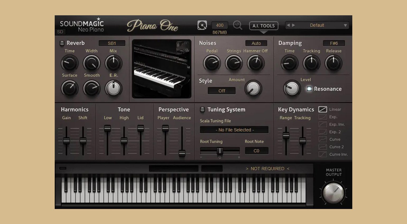
Task: Click the disk streaming icon in header
Action: [x=202, y=25]
